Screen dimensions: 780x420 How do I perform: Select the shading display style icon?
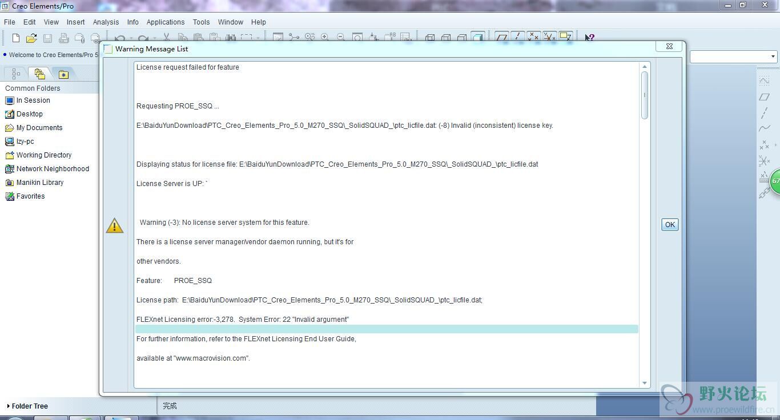(478, 38)
